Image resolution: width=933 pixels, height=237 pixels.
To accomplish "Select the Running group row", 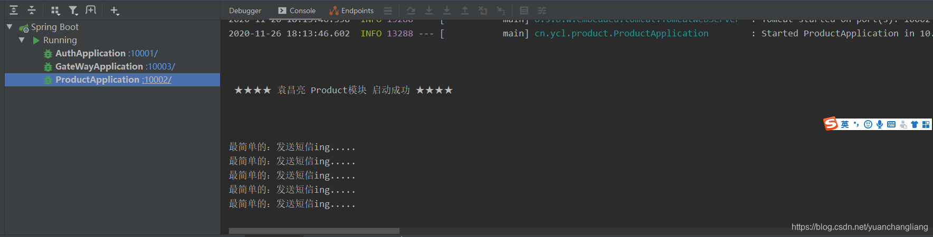I will click(x=60, y=40).
